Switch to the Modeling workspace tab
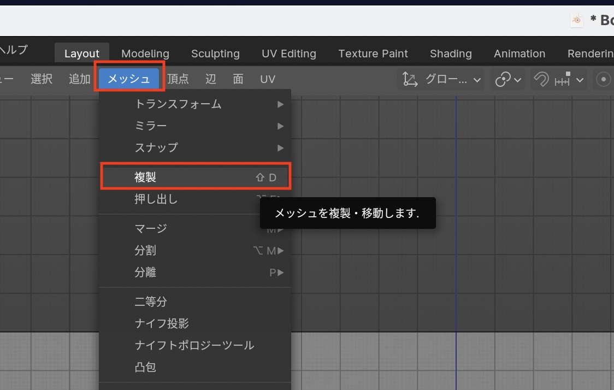The height and width of the screenshot is (390, 614). (x=145, y=54)
